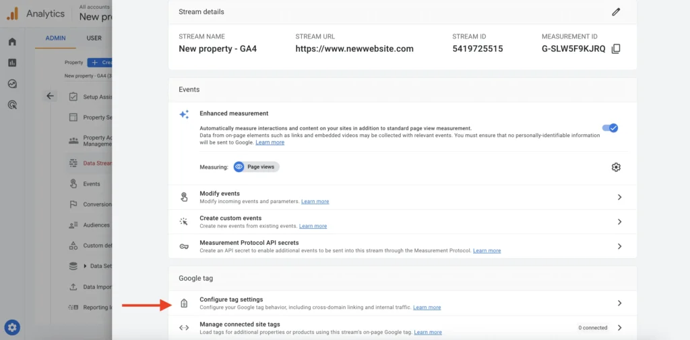Image resolution: width=690 pixels, height=340 pixels.
Task: Click the Data Streams icon in admin menu
Action: (73, 163)
